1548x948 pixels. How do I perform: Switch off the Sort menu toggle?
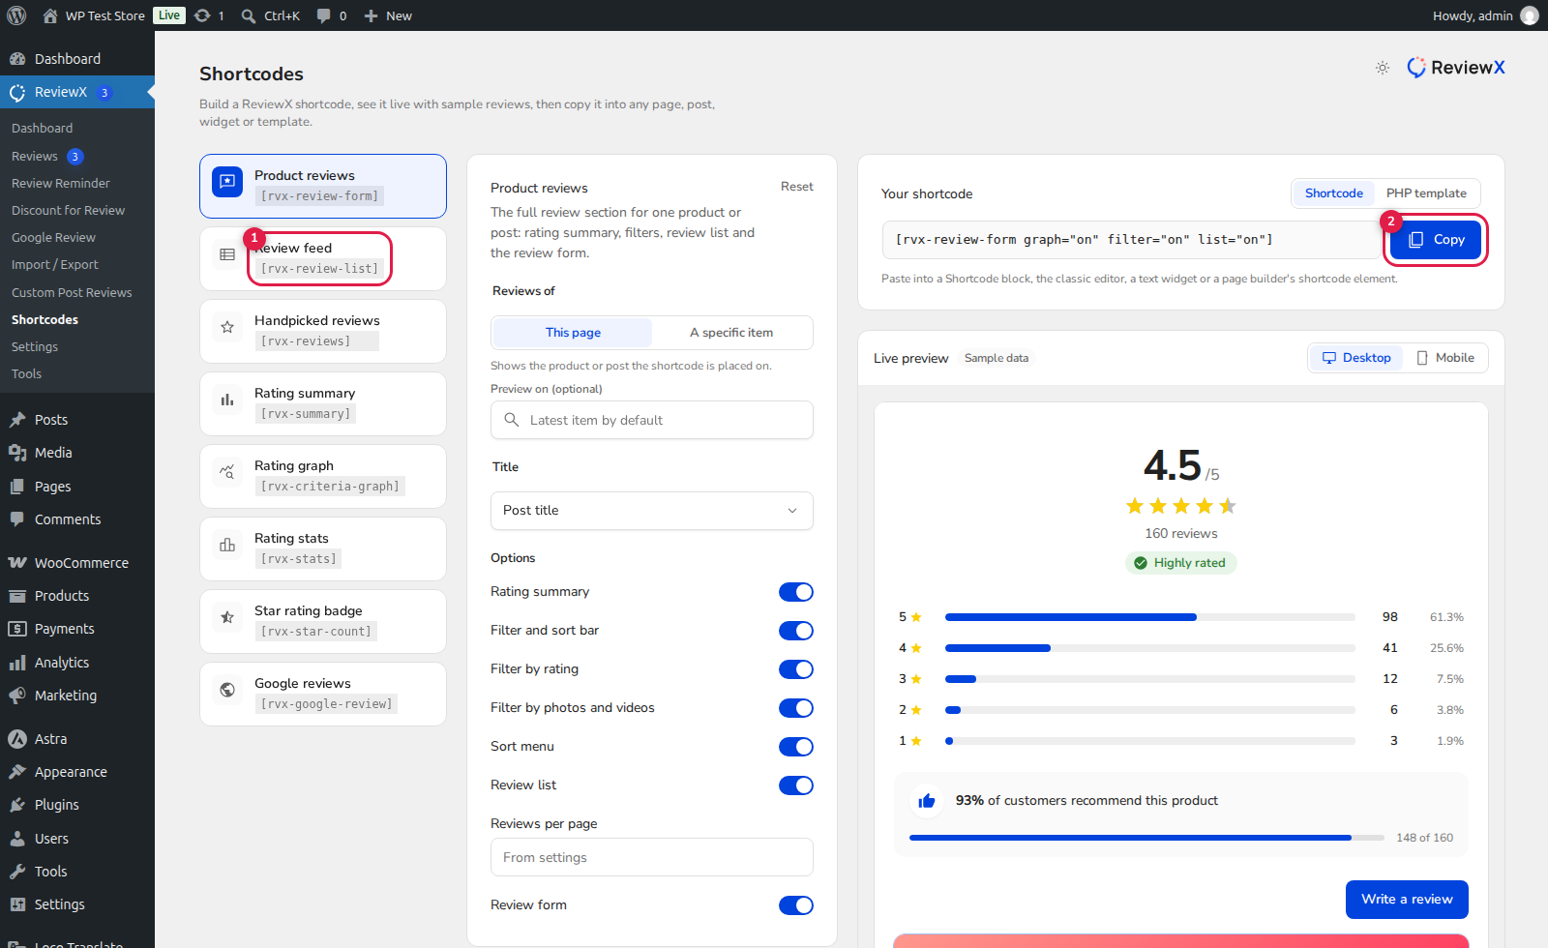(796, 747)
